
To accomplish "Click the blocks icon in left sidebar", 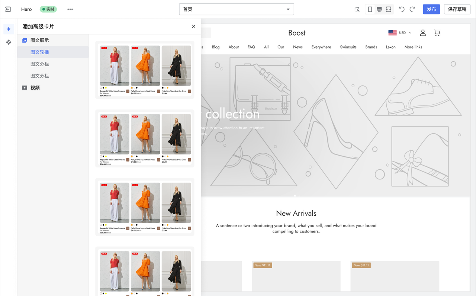I will click(x=9, y=42).
